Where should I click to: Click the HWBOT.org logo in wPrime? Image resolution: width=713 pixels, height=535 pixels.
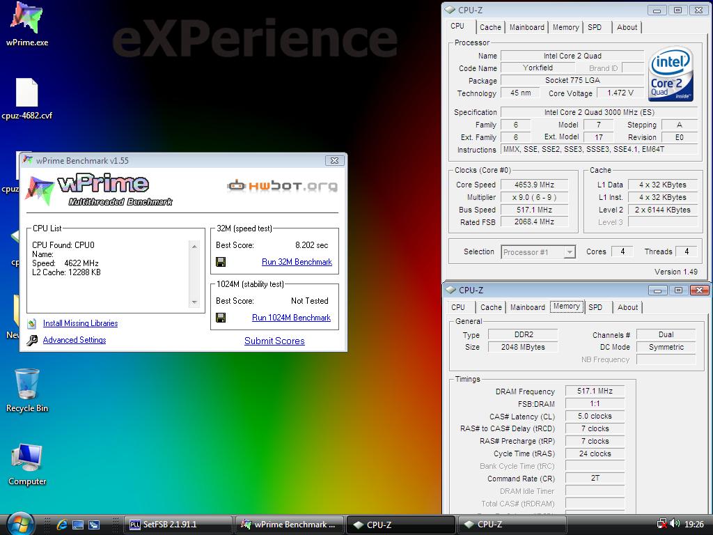pyautogui.click(x=283, y=185)
